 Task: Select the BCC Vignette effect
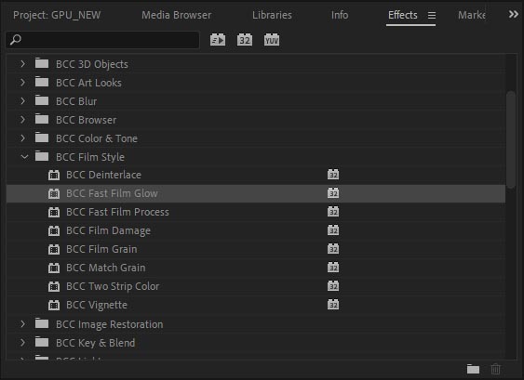coord(256,305)
